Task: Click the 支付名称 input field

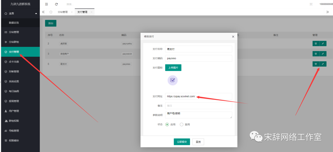Action: (199, 49)
